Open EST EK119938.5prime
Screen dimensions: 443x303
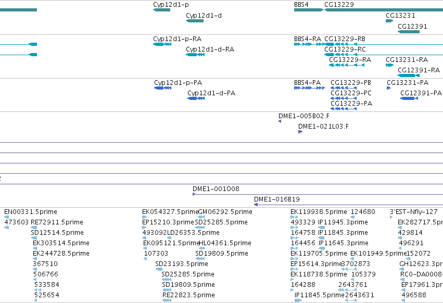coord(295,217)
